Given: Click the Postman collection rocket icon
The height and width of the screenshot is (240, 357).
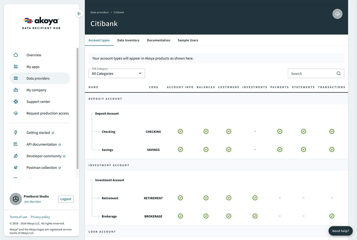Looking at the screenshot, I should click(x=16, y=167).
